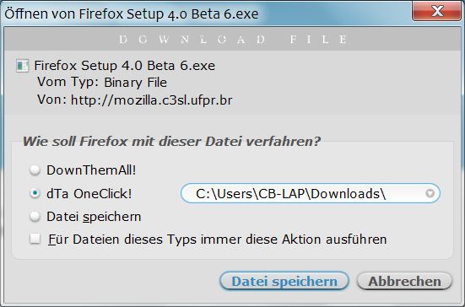Click the DownThemAll! option label text
This screenshot has height=307, width=465.
(91, 170)
